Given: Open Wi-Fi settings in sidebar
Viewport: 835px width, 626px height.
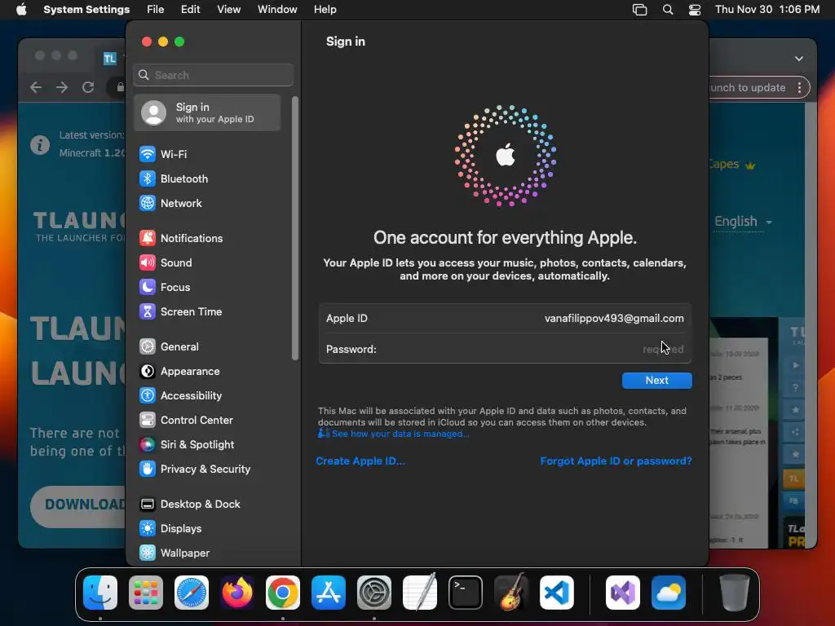Looking at the screenshot, I should (x=163, y=154).
